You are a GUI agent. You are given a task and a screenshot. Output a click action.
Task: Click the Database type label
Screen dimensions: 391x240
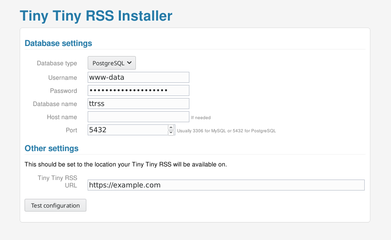[x=57, y=64]
